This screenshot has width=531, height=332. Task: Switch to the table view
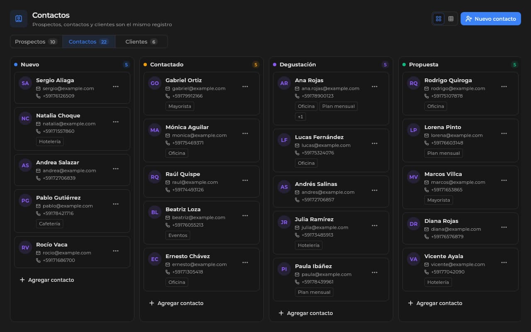pyautogui.click(x=451, y=19)
